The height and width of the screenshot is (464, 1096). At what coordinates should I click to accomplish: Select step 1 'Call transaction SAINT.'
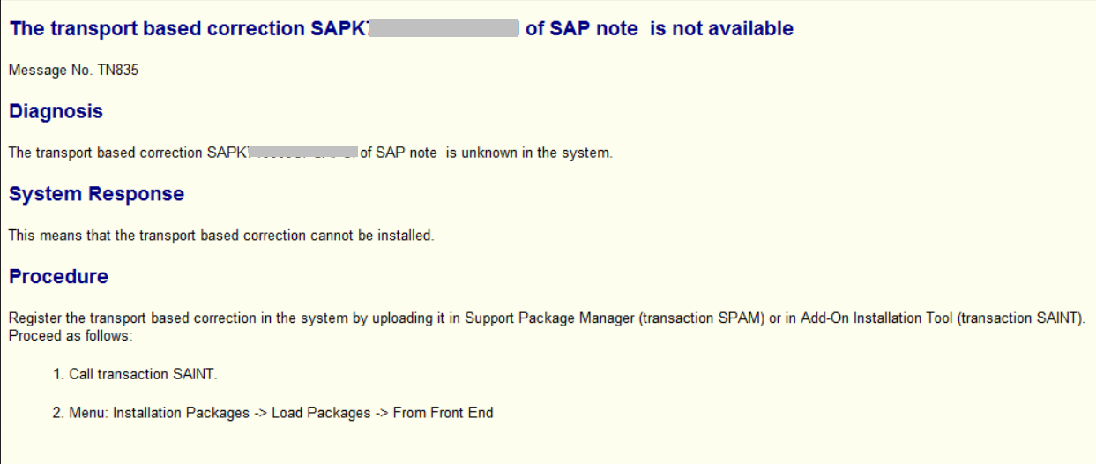click(x=135, y=375)
